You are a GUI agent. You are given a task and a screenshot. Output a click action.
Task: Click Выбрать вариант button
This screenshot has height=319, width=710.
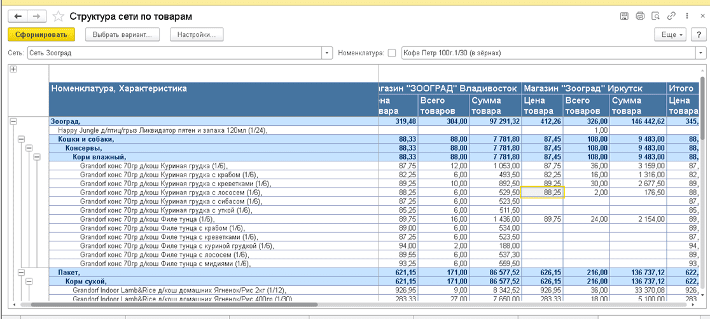click(x=122, y=34)
